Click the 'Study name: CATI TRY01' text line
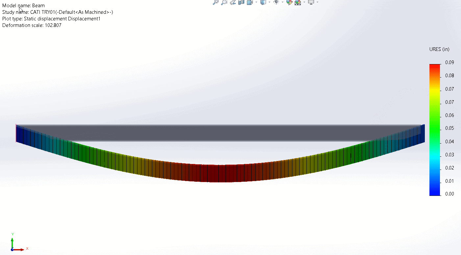Image resolution: width=461 pixels, height=255 pixels. [x=58, y=12]
